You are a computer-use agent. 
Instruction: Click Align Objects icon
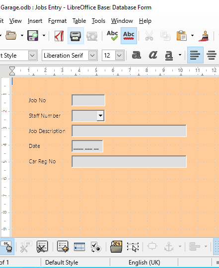[x=195, y=247]
